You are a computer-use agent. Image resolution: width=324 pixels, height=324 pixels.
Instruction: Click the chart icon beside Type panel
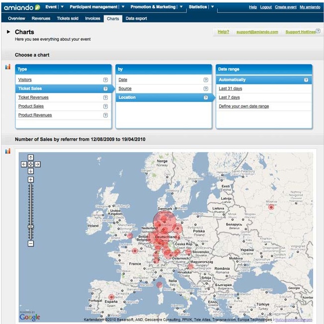coord(7,67)
